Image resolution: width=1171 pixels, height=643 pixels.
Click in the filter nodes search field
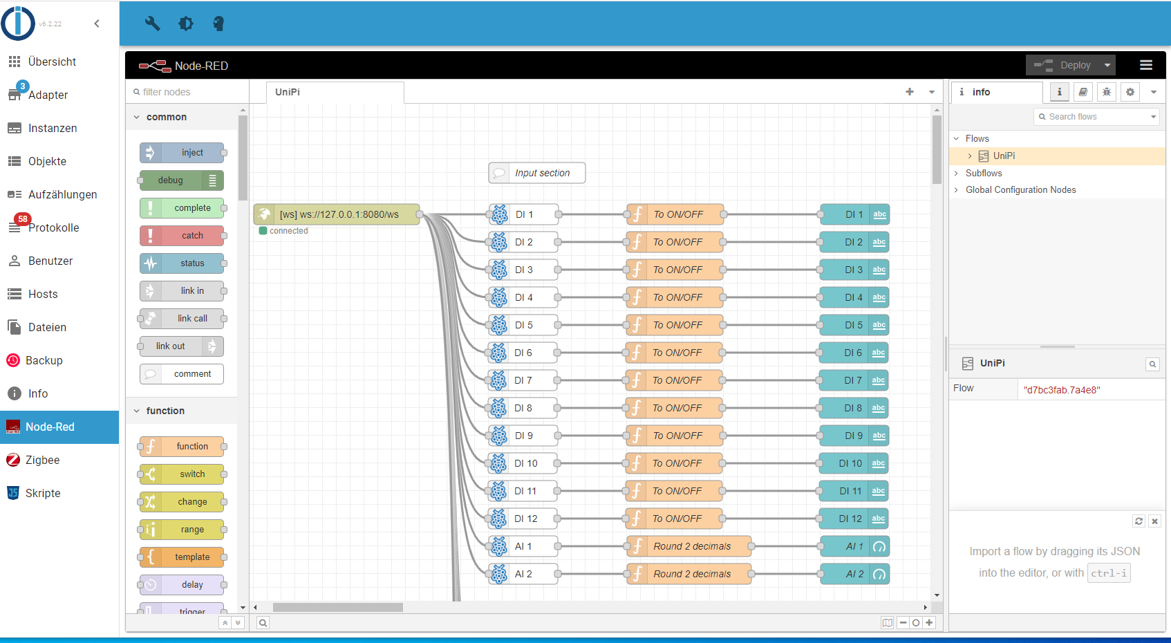tap(187, 92)
